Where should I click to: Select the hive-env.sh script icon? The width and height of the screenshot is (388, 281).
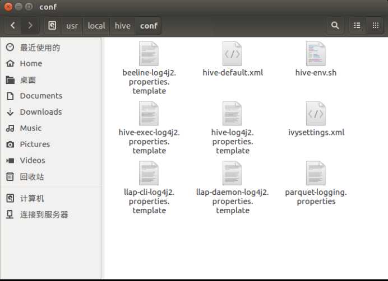(316, 54)
